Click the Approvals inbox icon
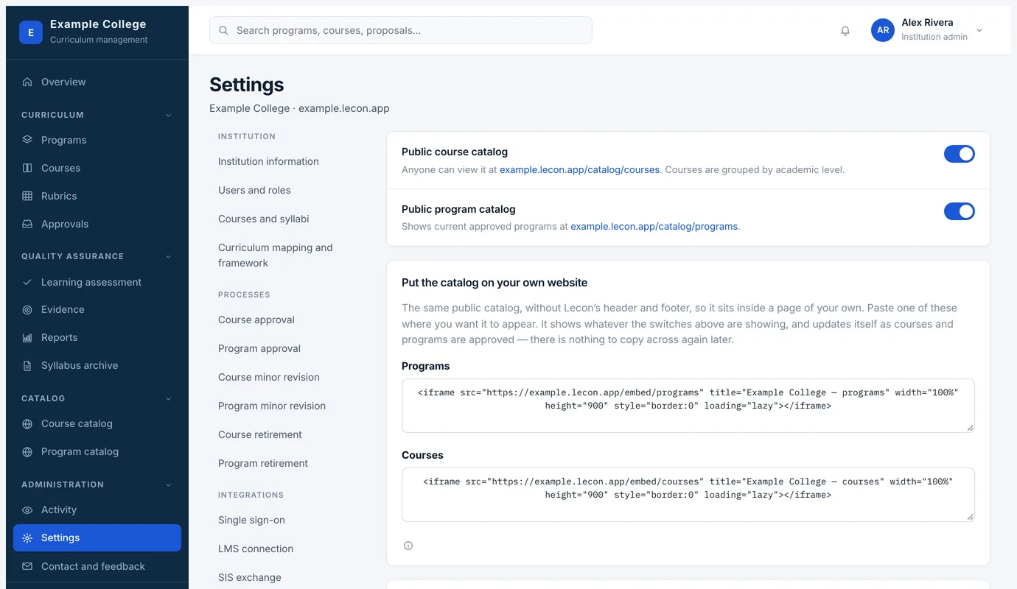 [x=27, y=224]
